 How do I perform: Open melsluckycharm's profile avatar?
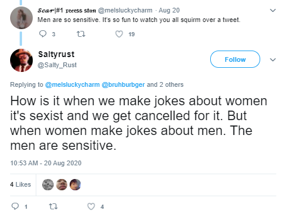tap(21, 18)
